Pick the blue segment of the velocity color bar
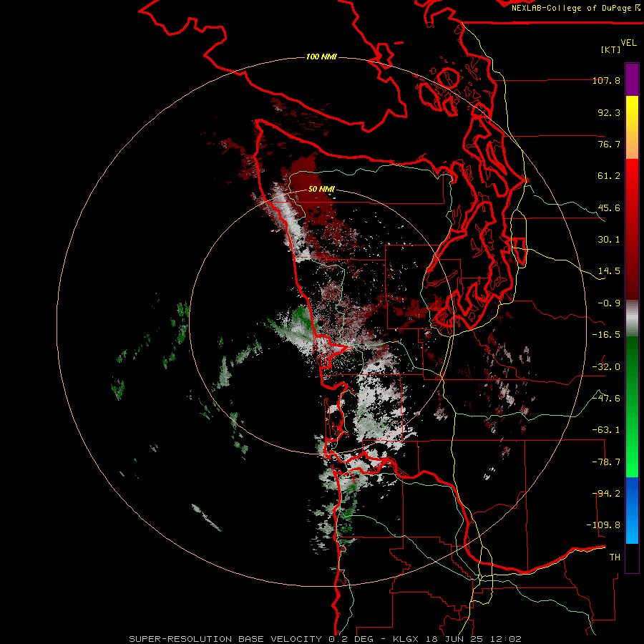This screenshot has height=644, width=644. click(632, 510)
